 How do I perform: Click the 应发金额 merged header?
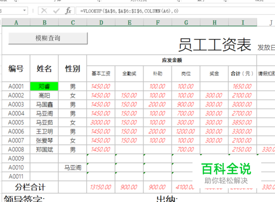point(172,60)
